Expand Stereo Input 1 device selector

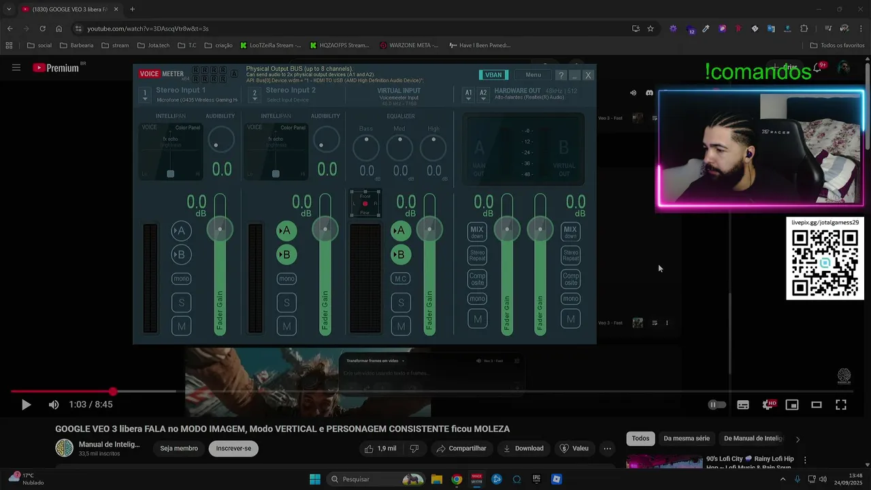(x=145, y=95)
